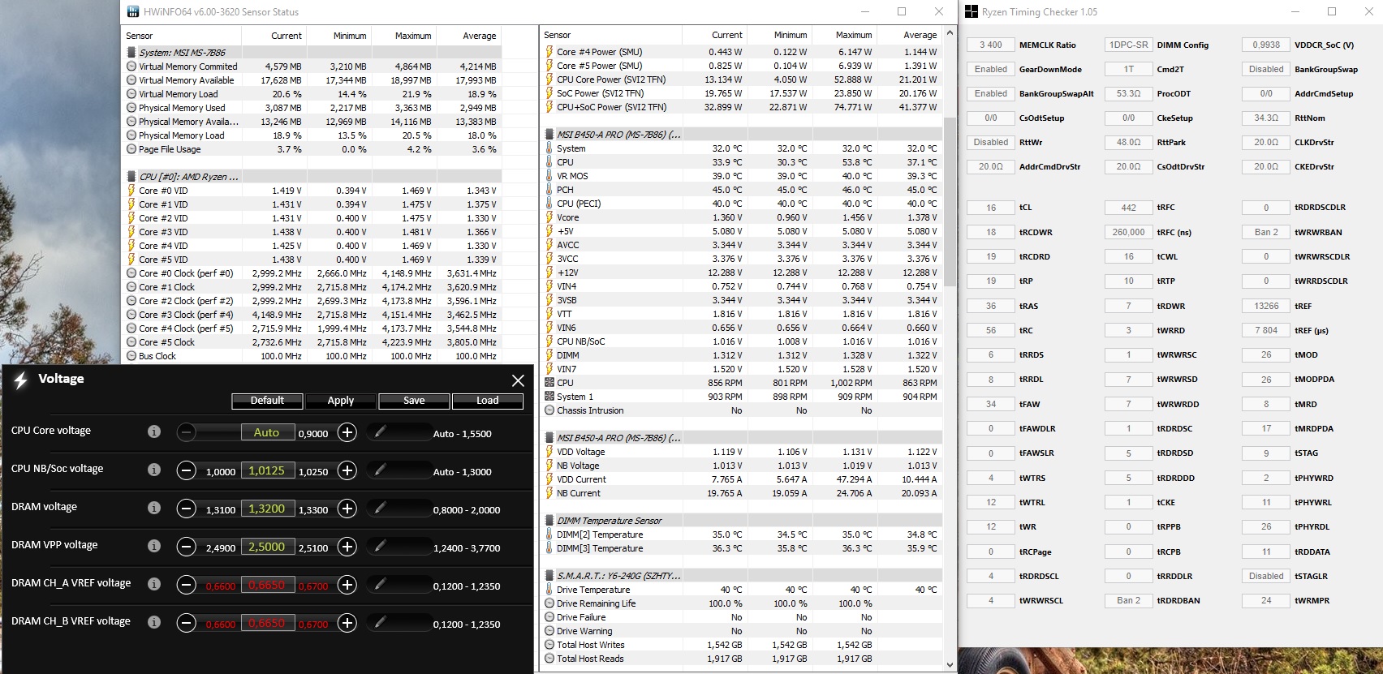1383x674 pixels.
Task: Save the voltage profile
Action: [x=414, y=401]
